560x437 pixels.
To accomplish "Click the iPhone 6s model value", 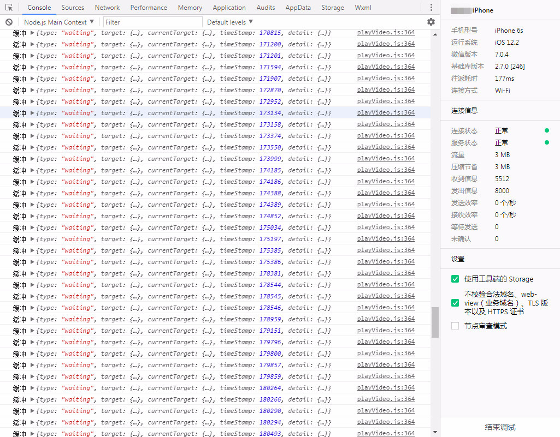I will pyautogui.click(x=509, y=31).
